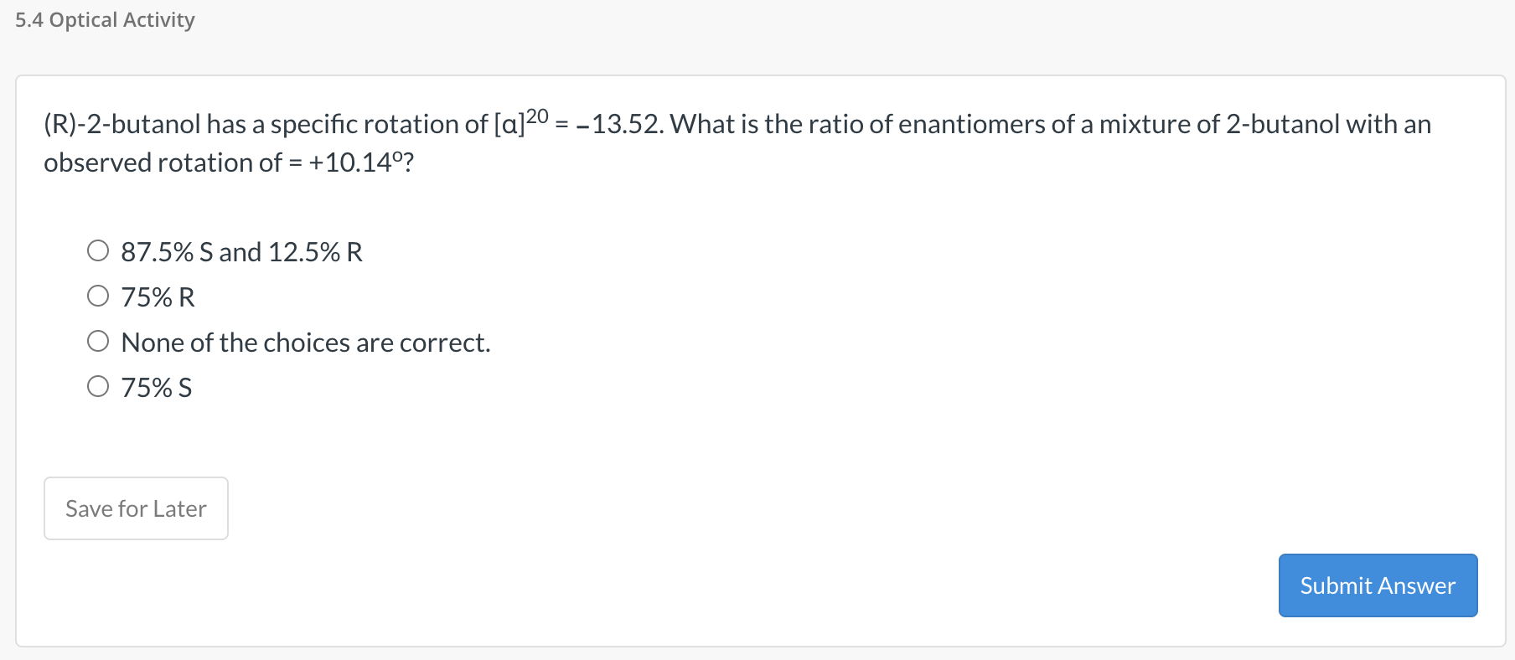Click the empty circle beside "87.5% S and 12.5% R"

pos(98,249)
